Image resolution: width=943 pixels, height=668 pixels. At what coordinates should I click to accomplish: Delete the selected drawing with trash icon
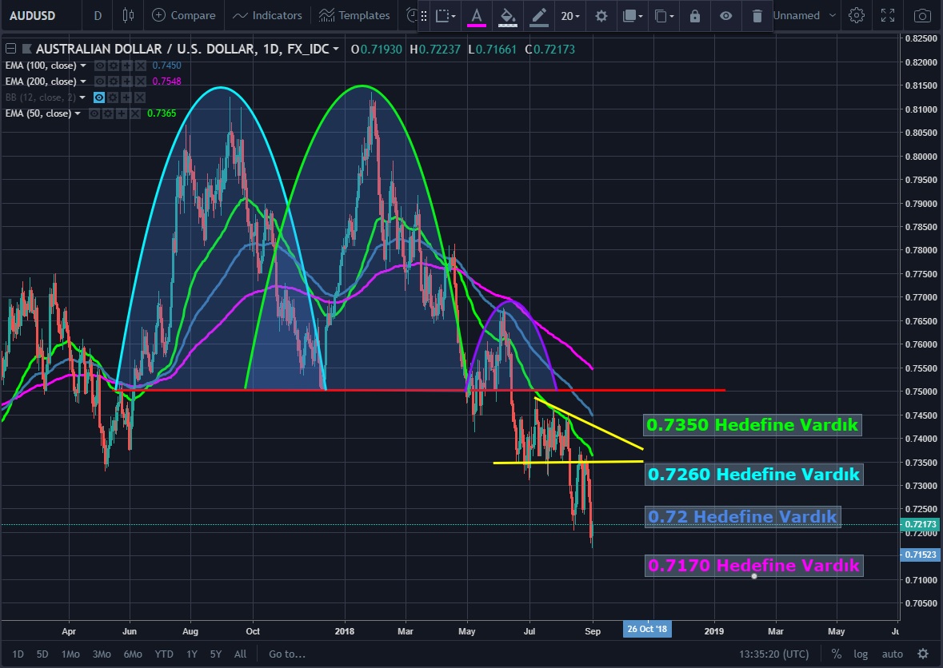click(x=757, y=16)
